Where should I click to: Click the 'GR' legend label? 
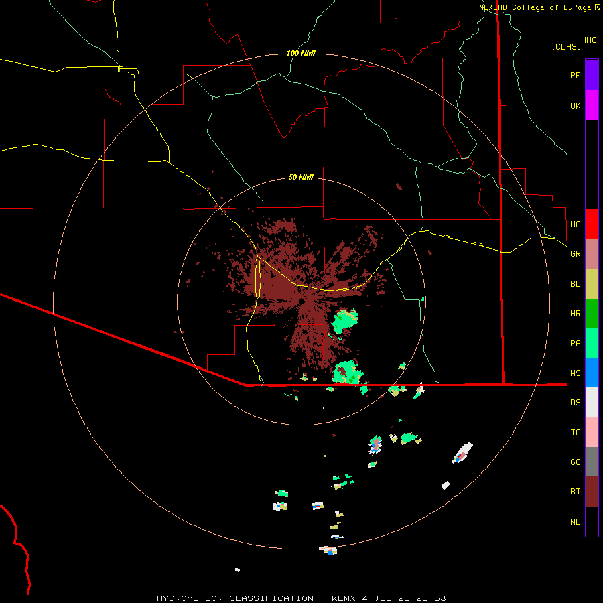pyautogui.click(x=575, y=254)
